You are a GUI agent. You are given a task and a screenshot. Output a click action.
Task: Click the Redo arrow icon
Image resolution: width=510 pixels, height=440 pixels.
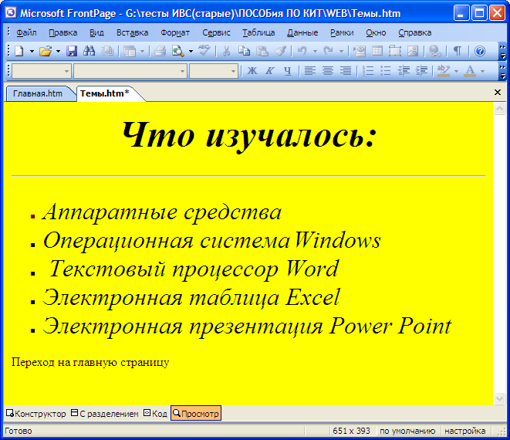[329, 51]
